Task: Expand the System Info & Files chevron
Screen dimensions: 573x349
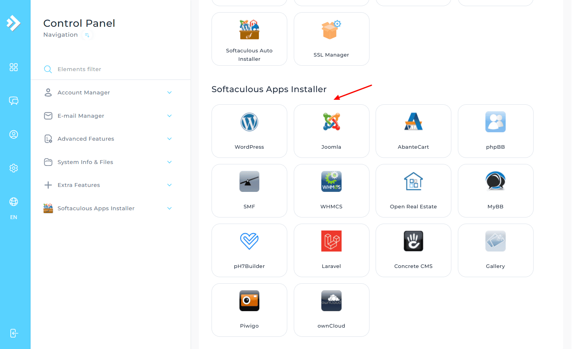Action: 169,162
